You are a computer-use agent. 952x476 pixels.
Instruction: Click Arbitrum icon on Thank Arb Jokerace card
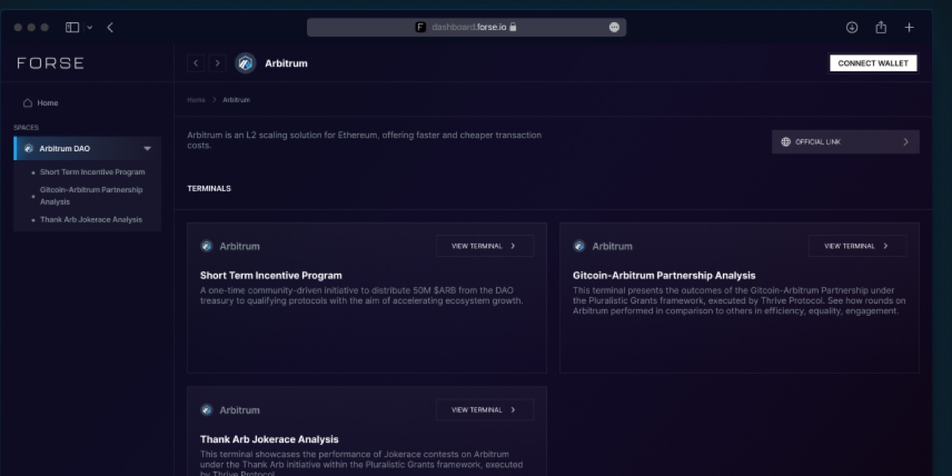click(x=207, y=410)
